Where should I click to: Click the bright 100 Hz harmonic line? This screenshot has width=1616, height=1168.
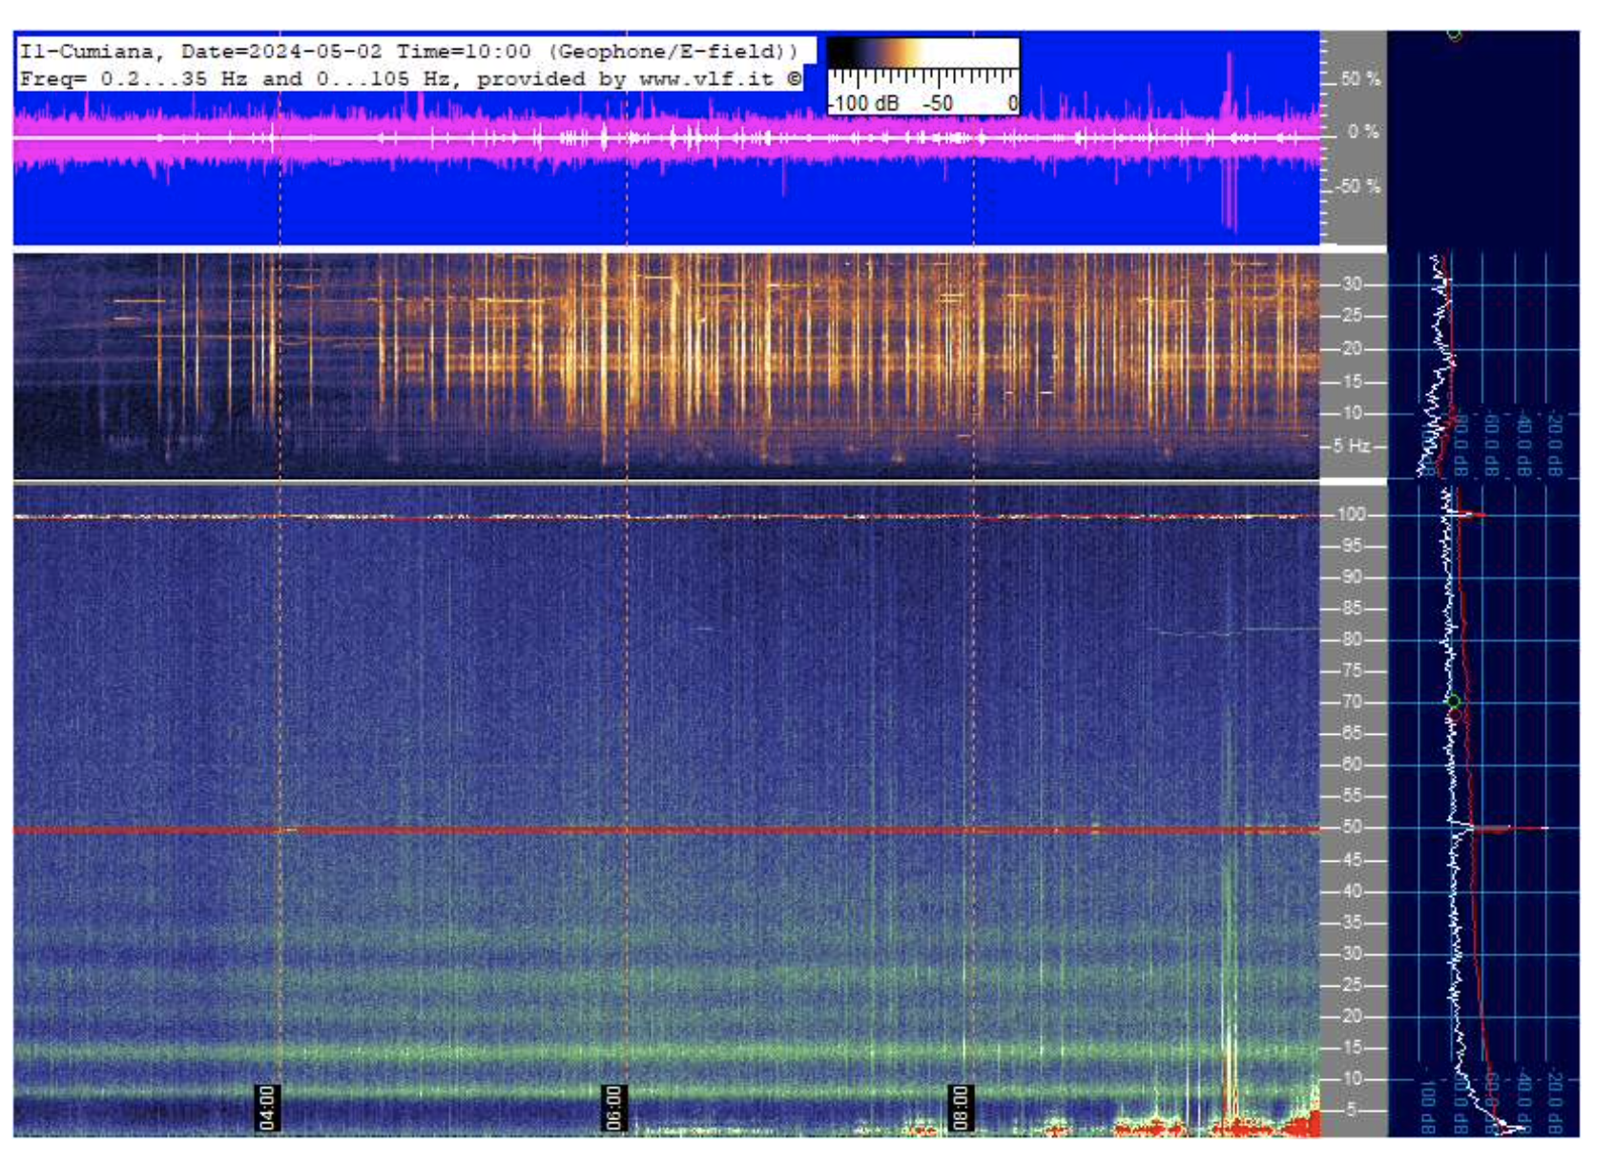[666, 517]
